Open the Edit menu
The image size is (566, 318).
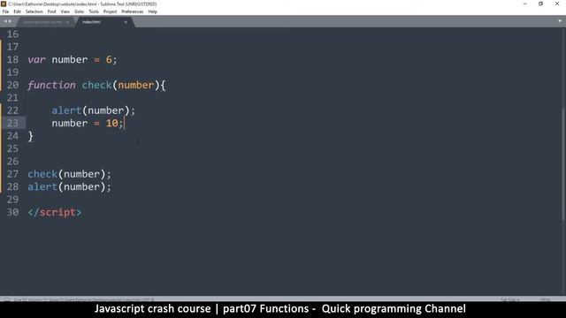coord(17,11)
